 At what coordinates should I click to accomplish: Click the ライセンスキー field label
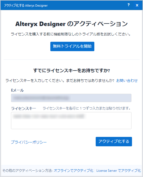[23, 108]
